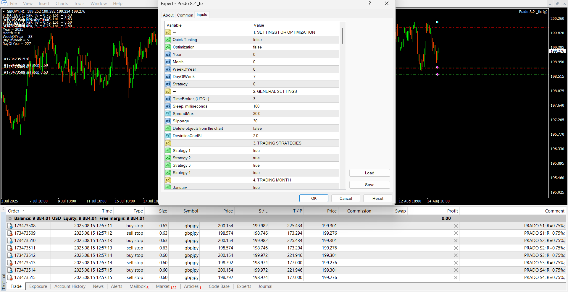Click Save to export input settings
Image resolution: width=568 pixels, height=292 pixels.
tap(370, 185)
